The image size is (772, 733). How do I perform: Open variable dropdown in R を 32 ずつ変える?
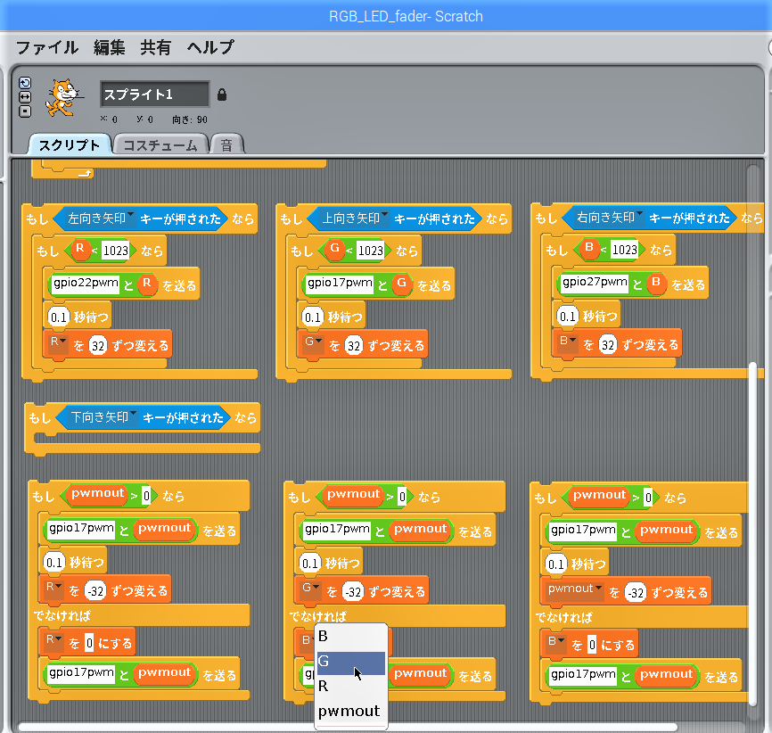point(58,342)
